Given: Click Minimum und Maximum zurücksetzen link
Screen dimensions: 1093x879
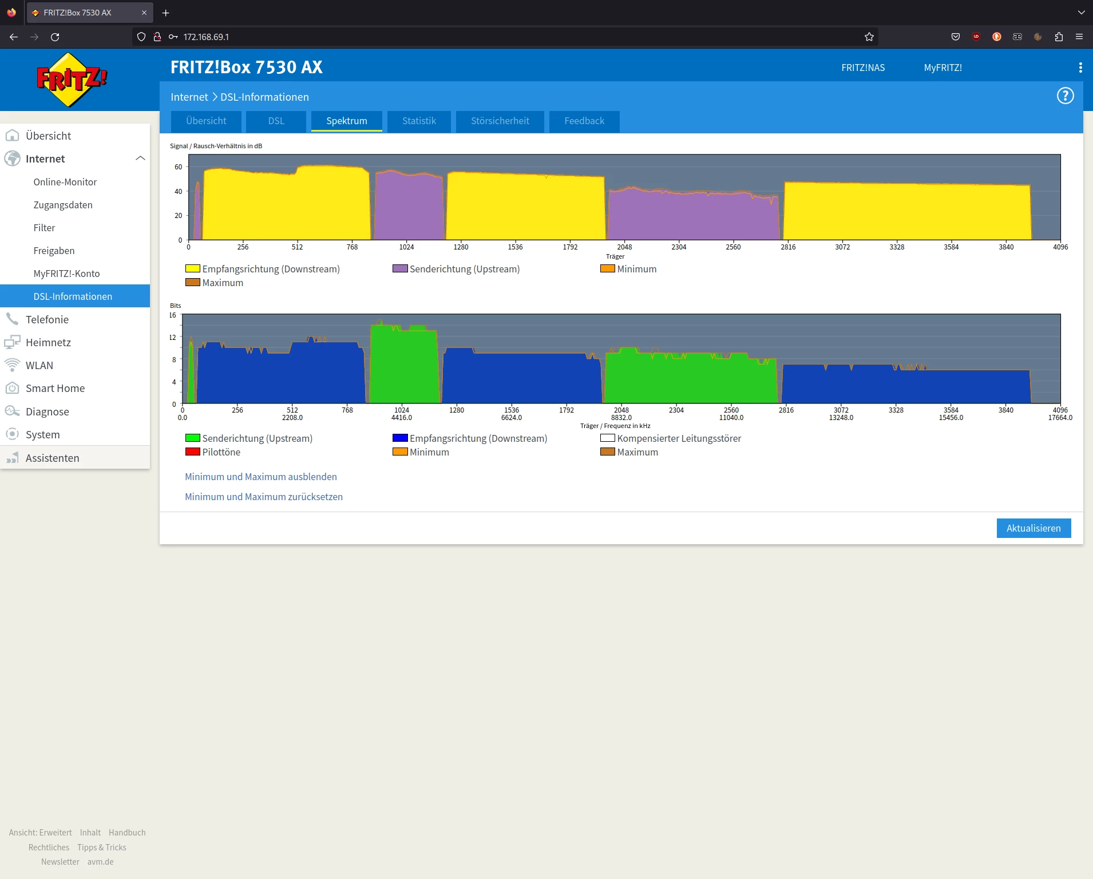Looking at the screenshot, I should 264,497.
